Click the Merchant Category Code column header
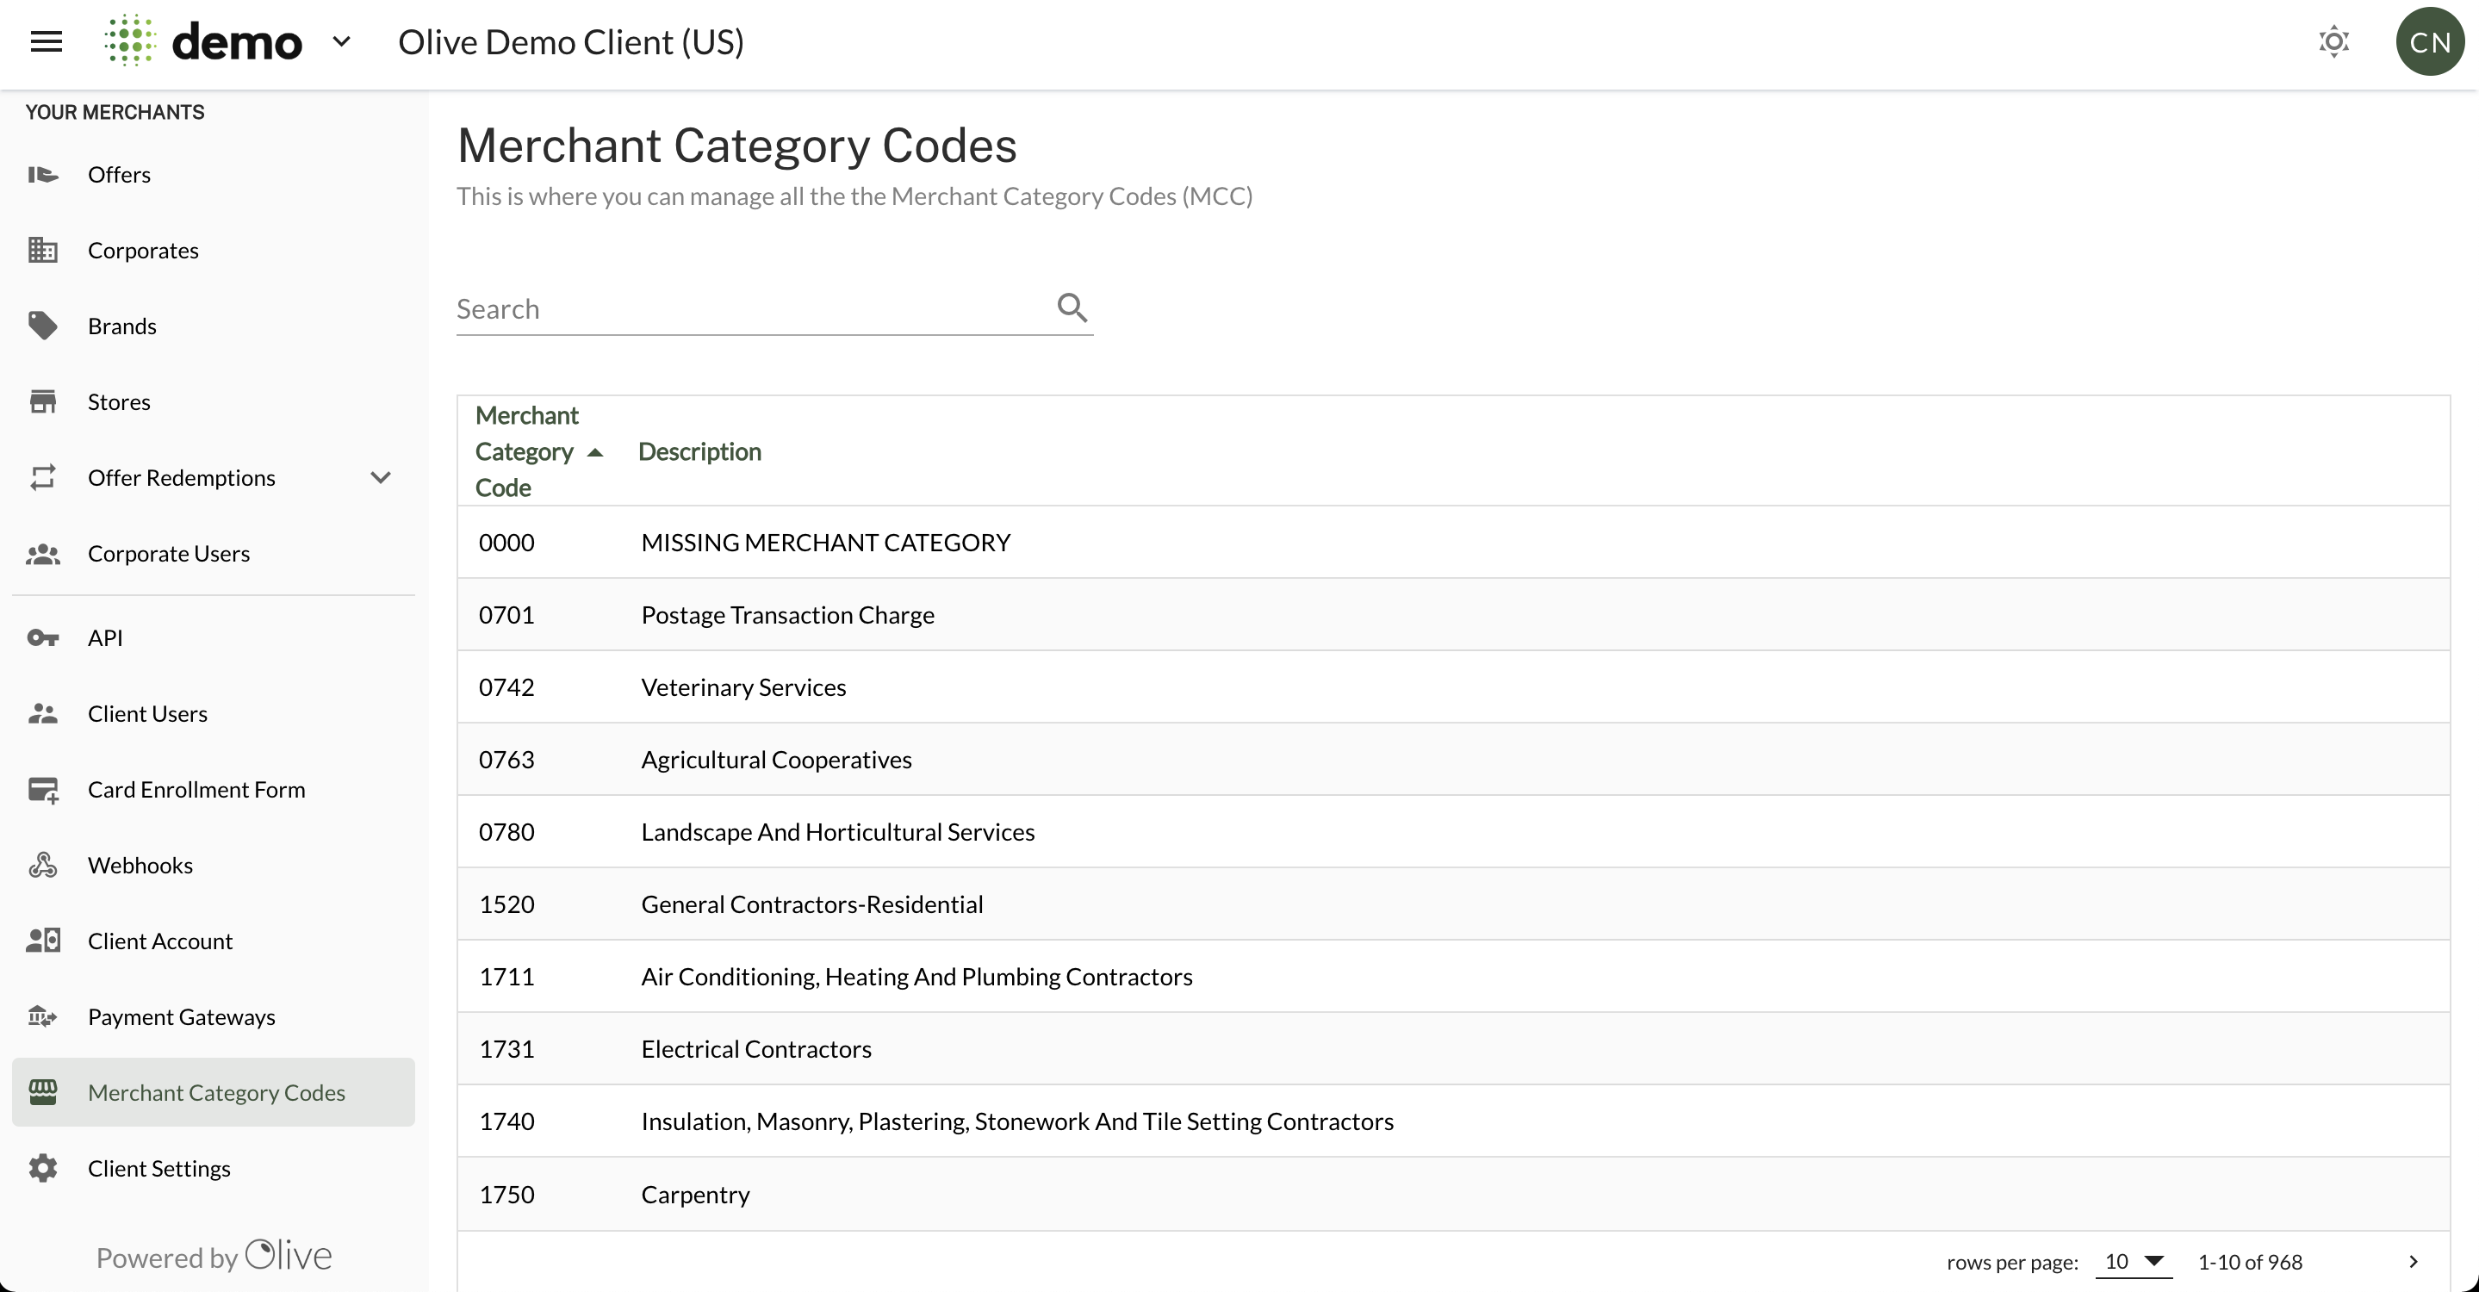Screen dimensions: 2479x1292 coord(527,451)
